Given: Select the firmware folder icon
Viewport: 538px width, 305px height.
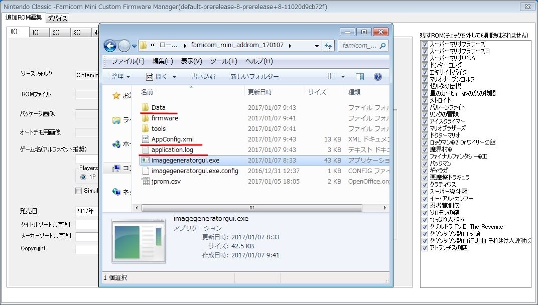Looking at the screenshot, I should click(145, 118).
